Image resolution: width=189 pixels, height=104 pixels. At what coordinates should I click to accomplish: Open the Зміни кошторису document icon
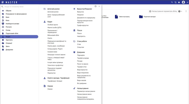(x=116, y=17)
